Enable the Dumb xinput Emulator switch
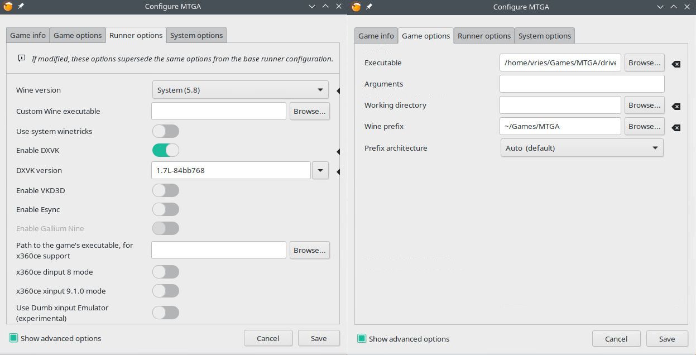696x355 pixels. (166, 313)
